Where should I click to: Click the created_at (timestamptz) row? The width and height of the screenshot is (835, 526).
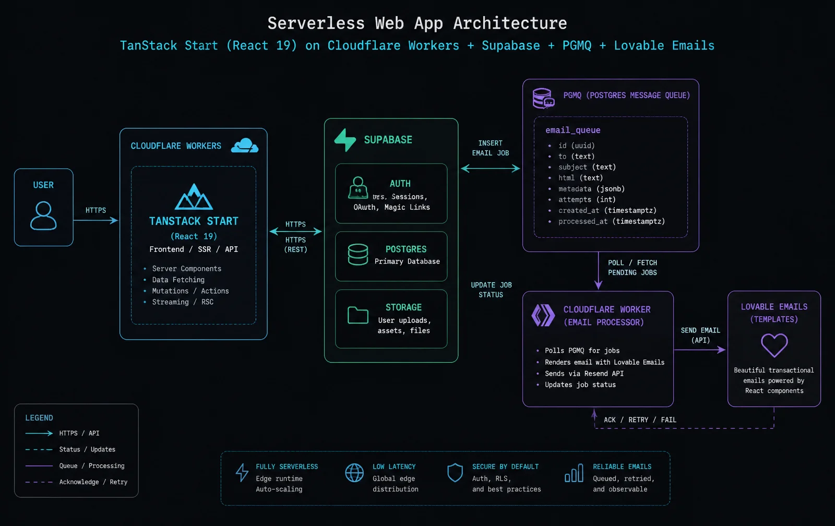pyautogui.click(x=607, y=210)
